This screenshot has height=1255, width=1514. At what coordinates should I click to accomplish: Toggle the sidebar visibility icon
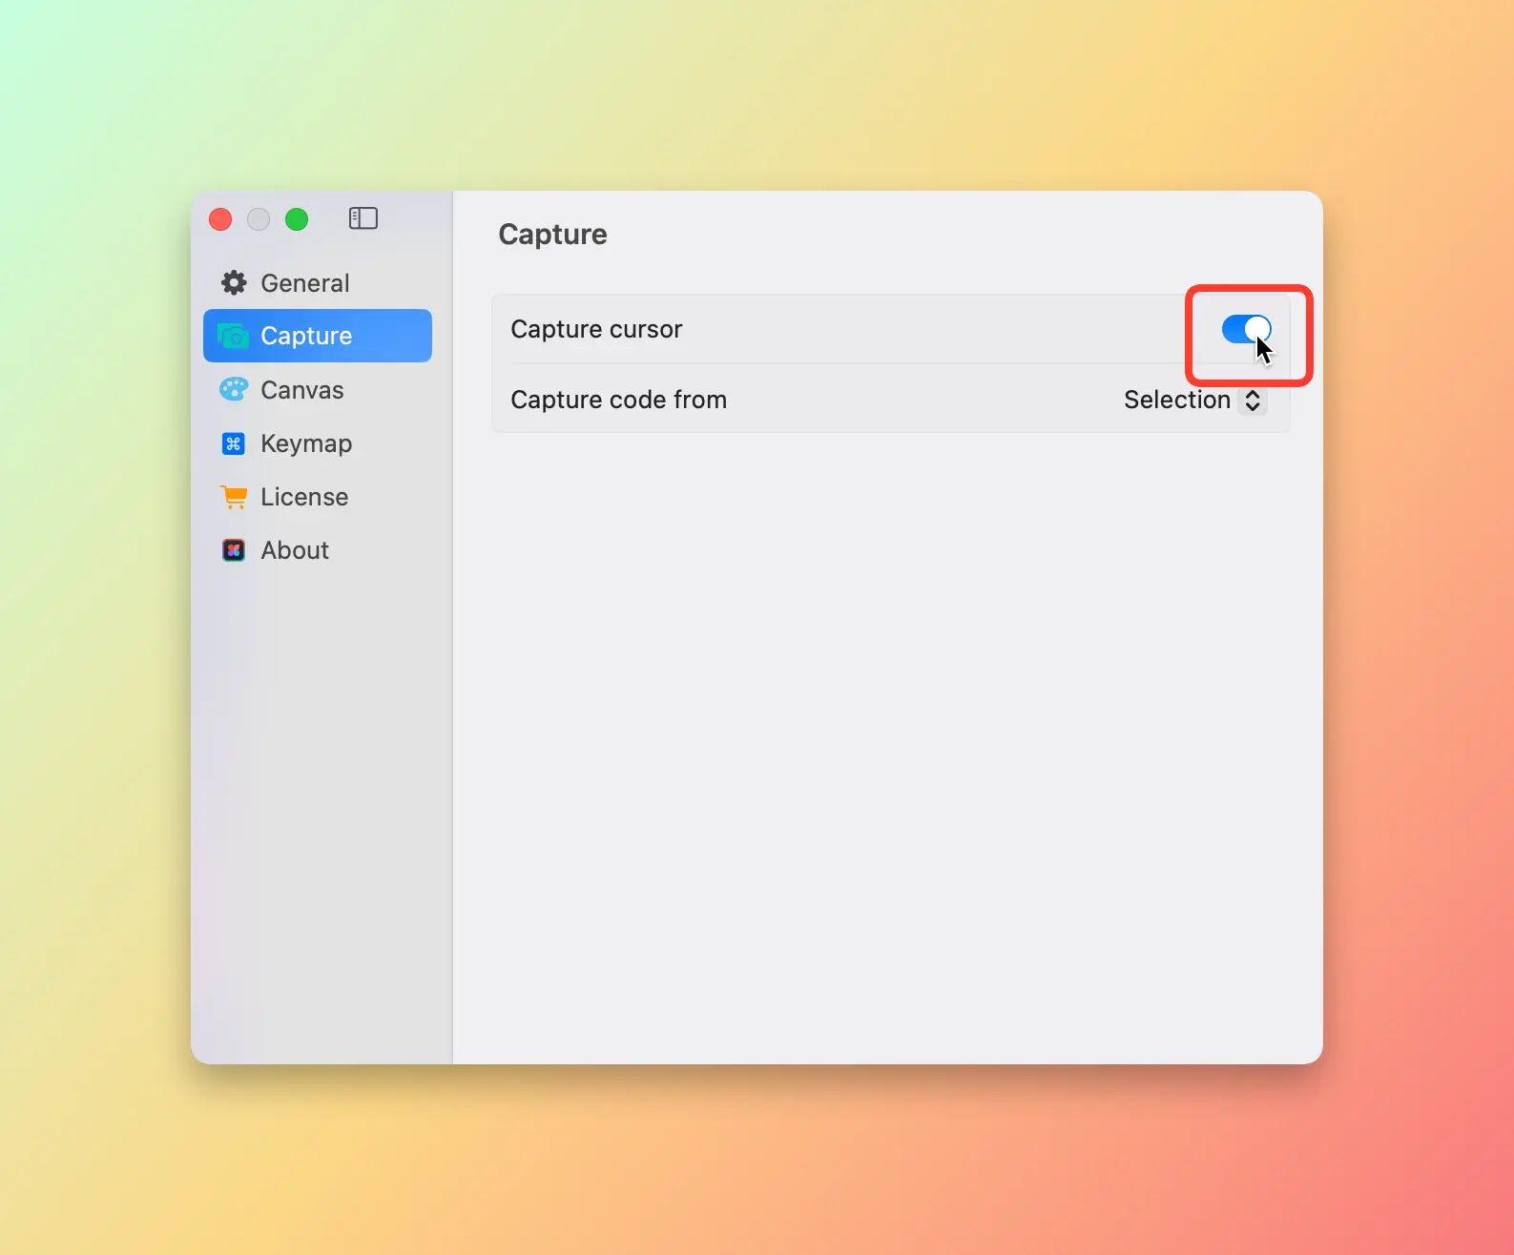pyautogui.click(x=363, y=219)
